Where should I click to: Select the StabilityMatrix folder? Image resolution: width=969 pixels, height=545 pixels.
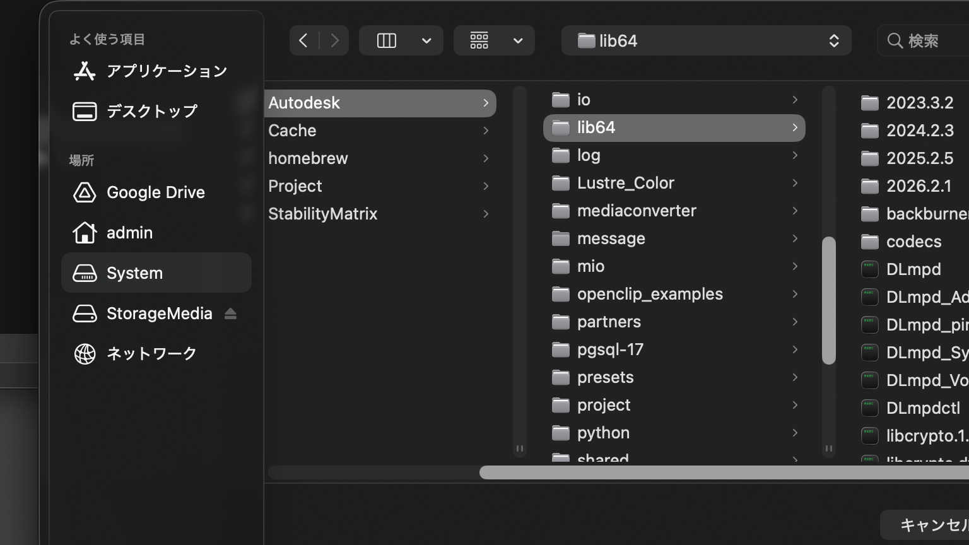click(x=322, y=214)
